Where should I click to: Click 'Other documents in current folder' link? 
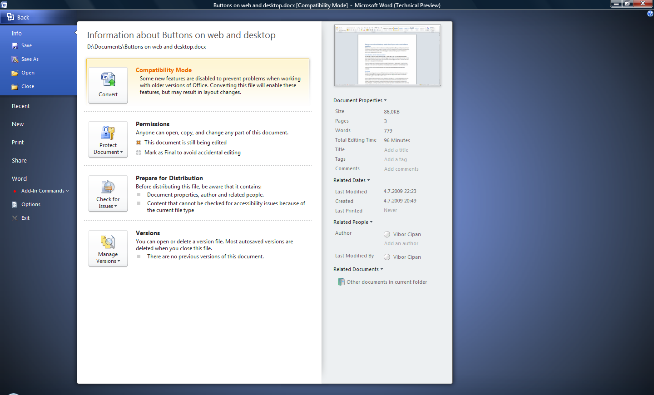pyautogui.click(x=386, y=282)
